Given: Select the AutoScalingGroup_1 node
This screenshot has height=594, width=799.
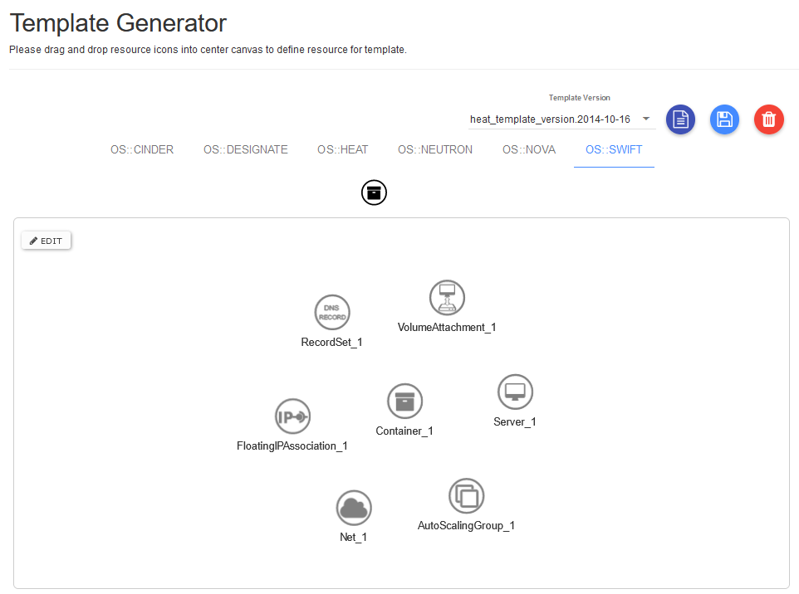Looking at the screenshot, I should [x=466, y=495].
